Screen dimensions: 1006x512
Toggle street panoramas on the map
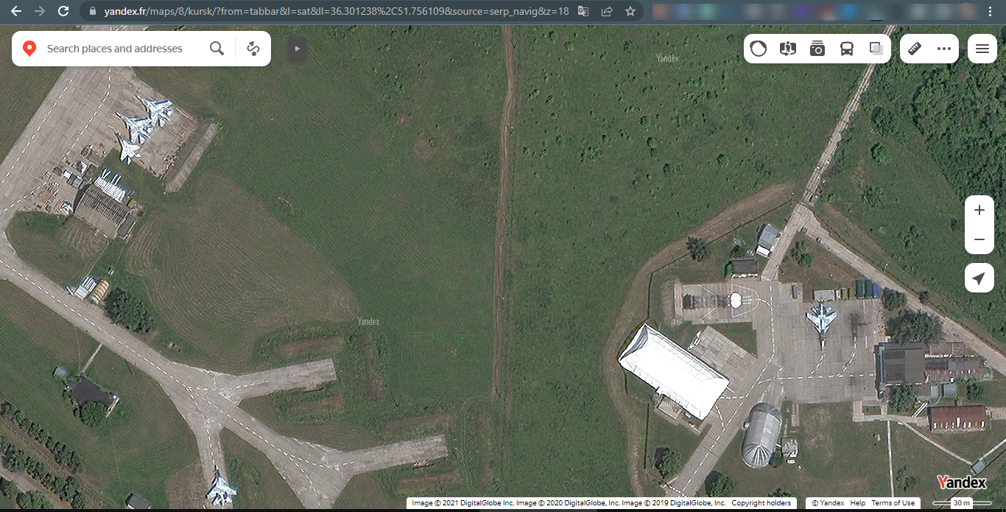coord(788,49)
